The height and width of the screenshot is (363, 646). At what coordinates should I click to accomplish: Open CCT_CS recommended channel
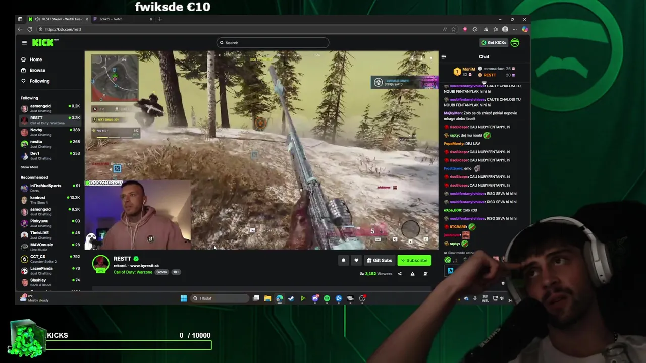[50, 259]
